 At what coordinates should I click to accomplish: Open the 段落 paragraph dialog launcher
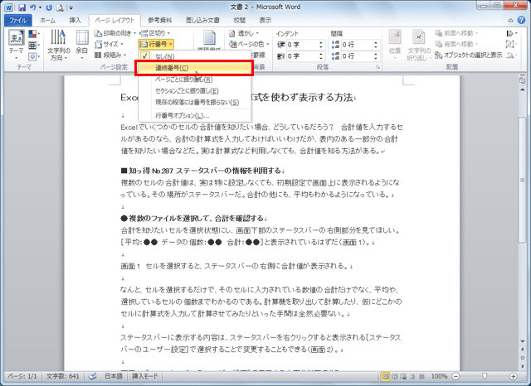pos(378,67)
